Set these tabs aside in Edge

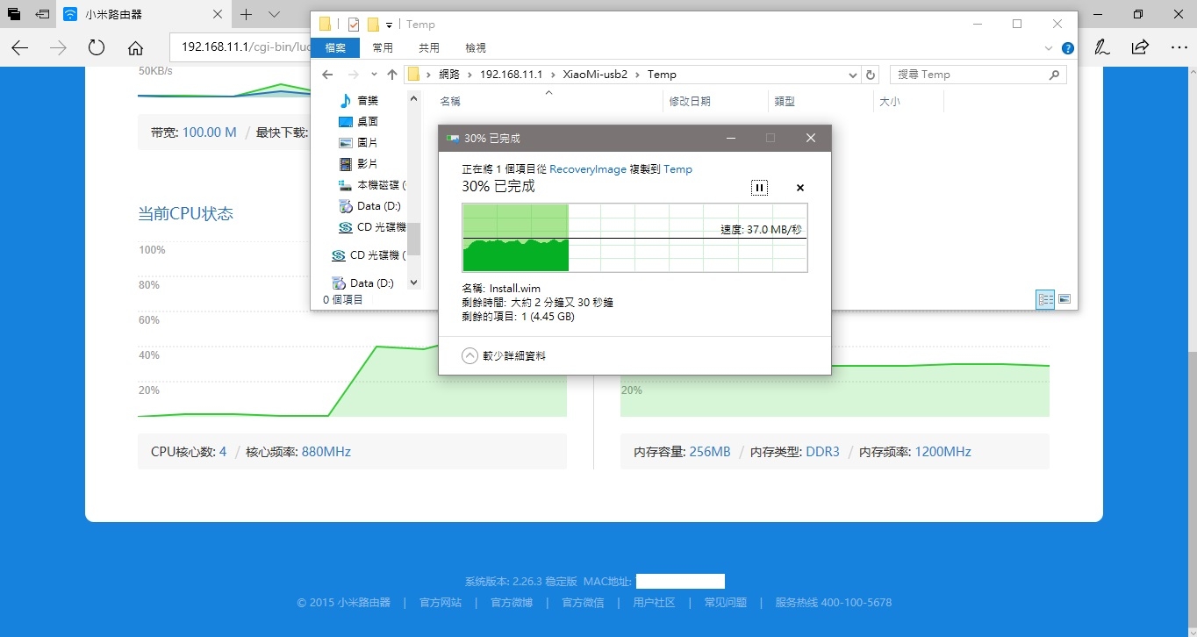[41, 15]
